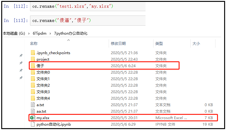The height and width of the screenshot is (130, 226).
Task: Select the 文件夹2 name
Action: [43, 85]
